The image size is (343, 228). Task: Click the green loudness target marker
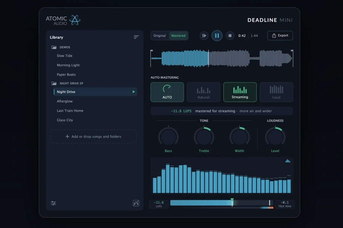[232, 200]
